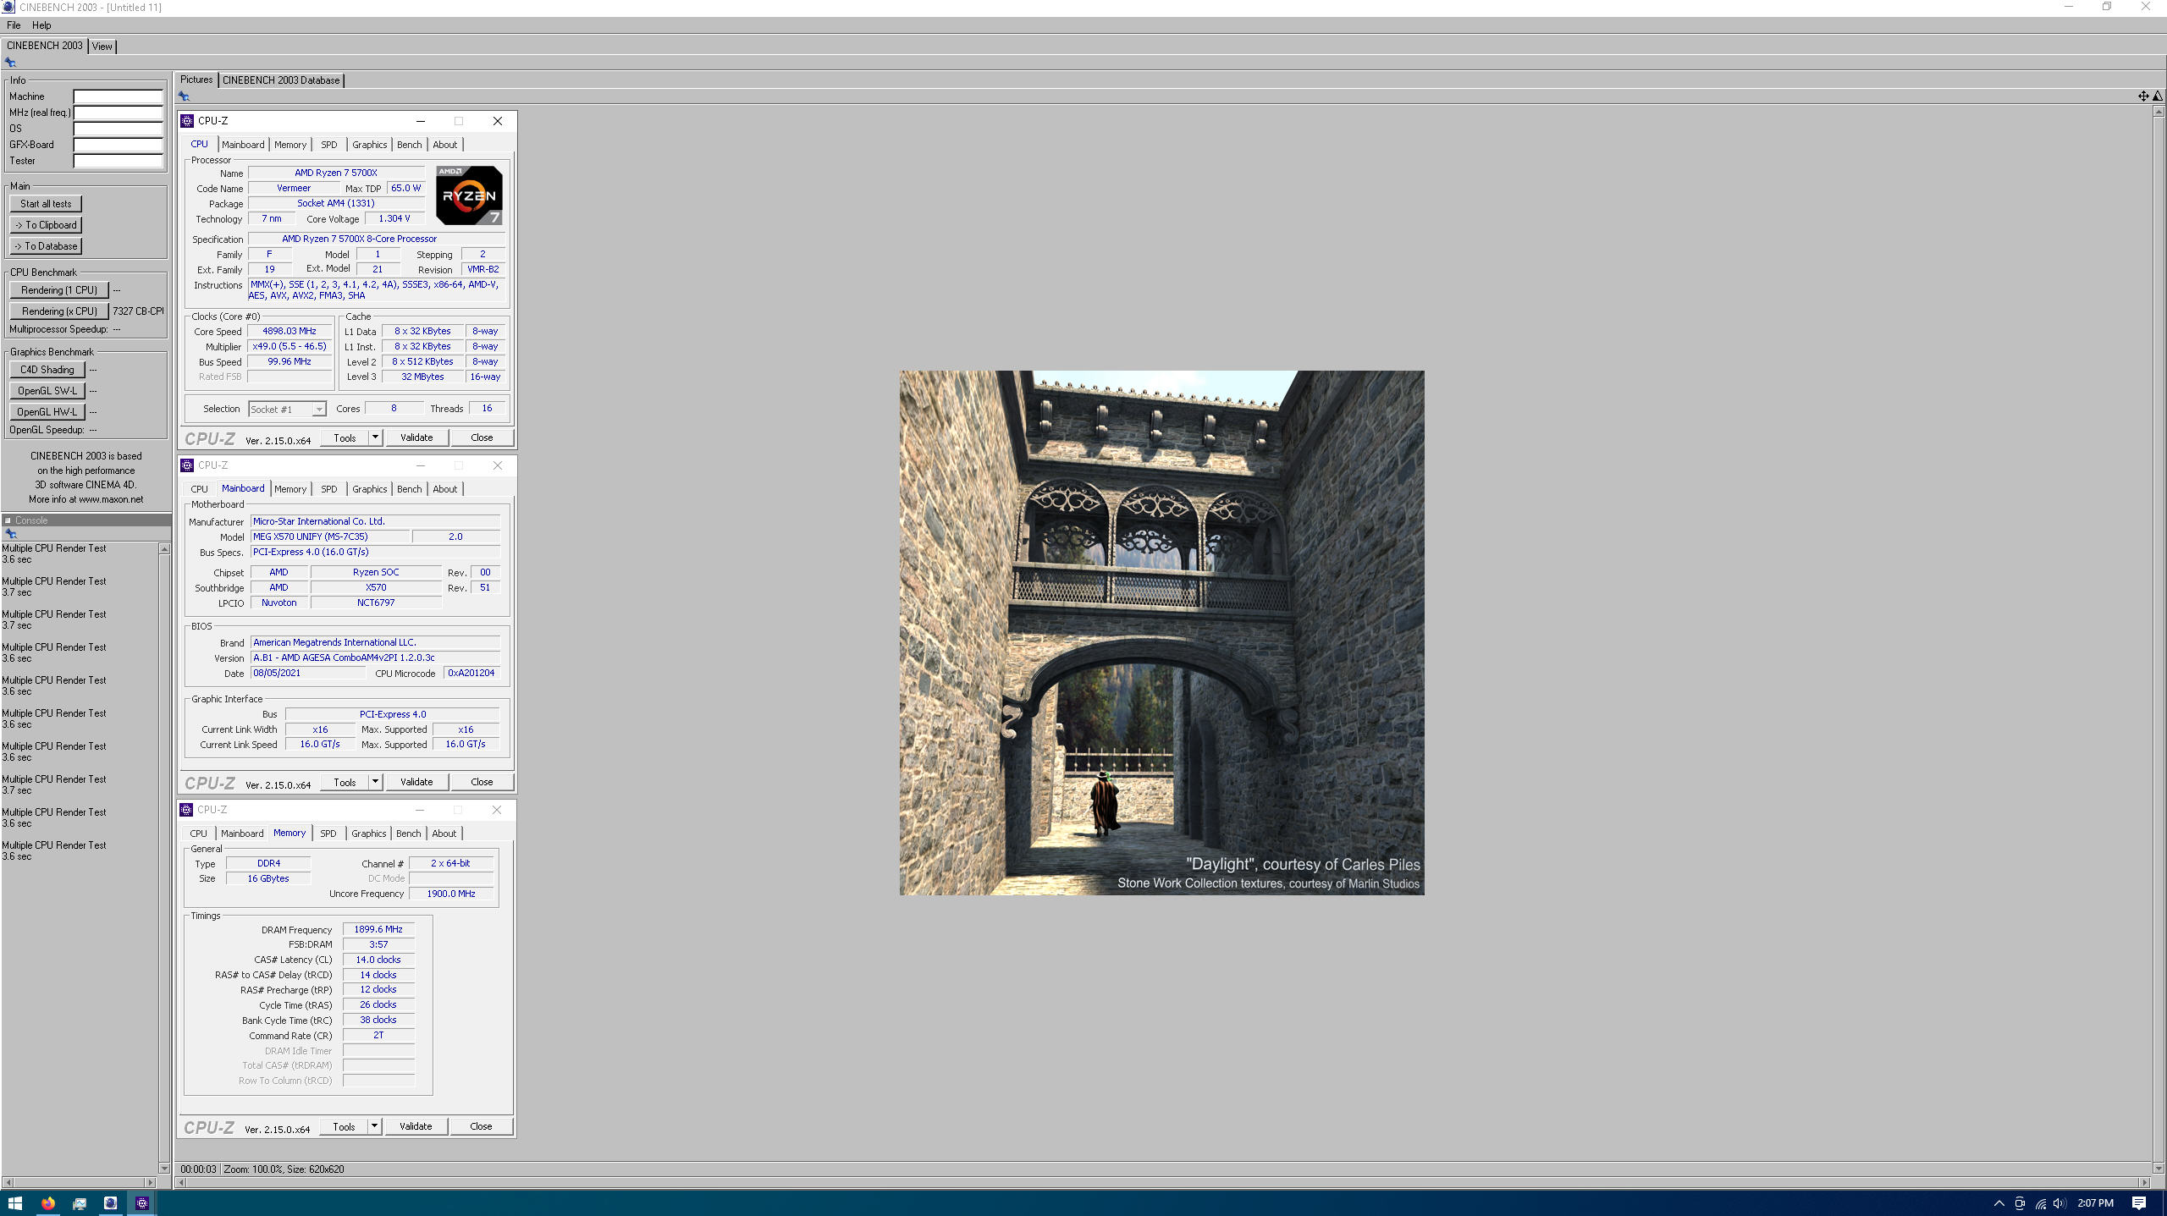Open Tools dropdown arrow in Memory window

pyautogui.click(x=374, y=1126)
